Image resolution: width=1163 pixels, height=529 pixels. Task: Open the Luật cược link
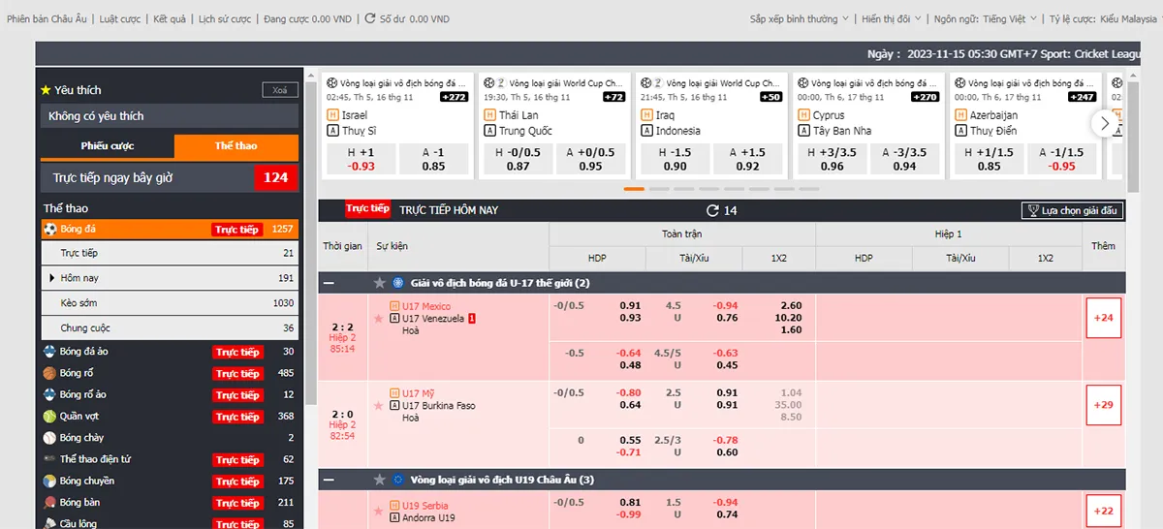(x=120, y=18)
